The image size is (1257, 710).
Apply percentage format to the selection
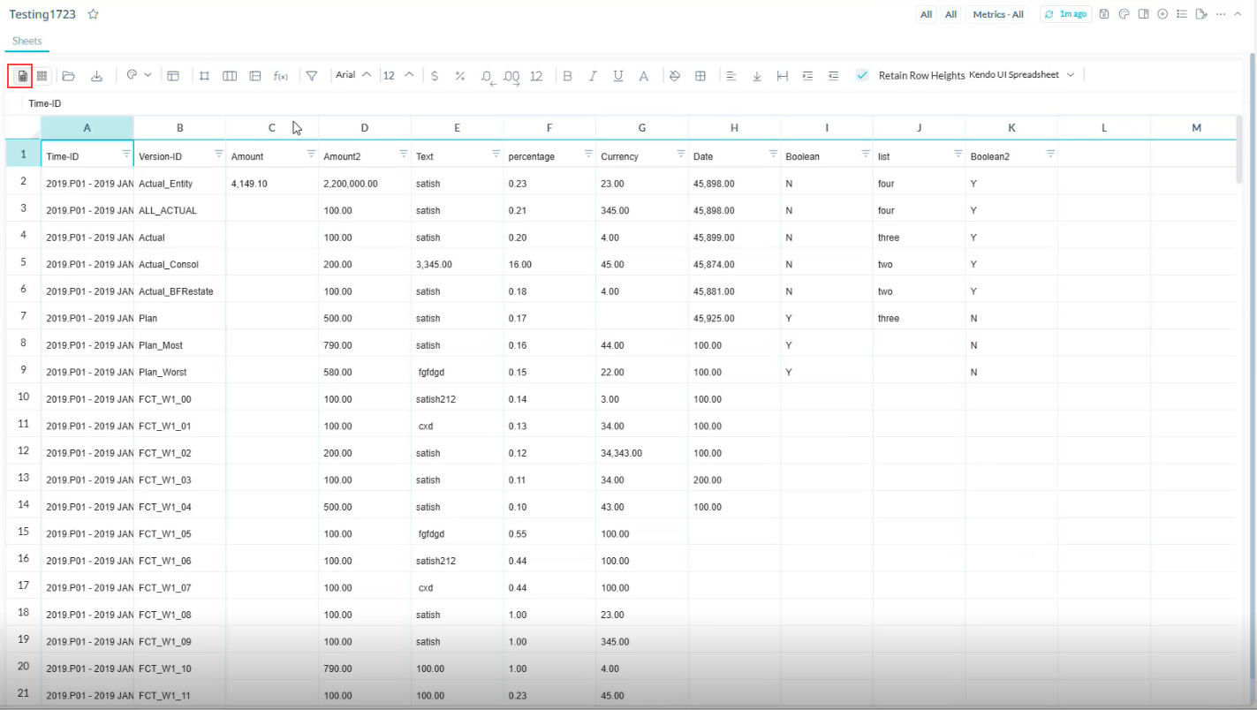459,75
